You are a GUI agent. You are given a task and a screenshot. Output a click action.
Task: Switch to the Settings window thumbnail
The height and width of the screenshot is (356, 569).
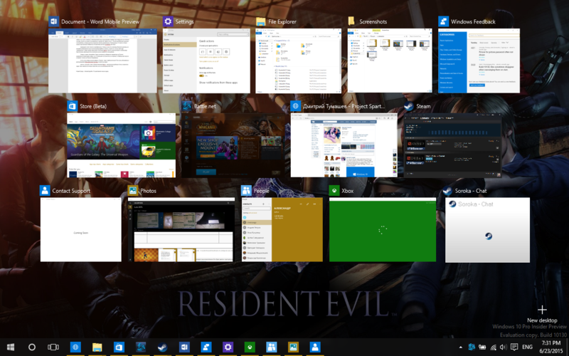pos(206,61)
